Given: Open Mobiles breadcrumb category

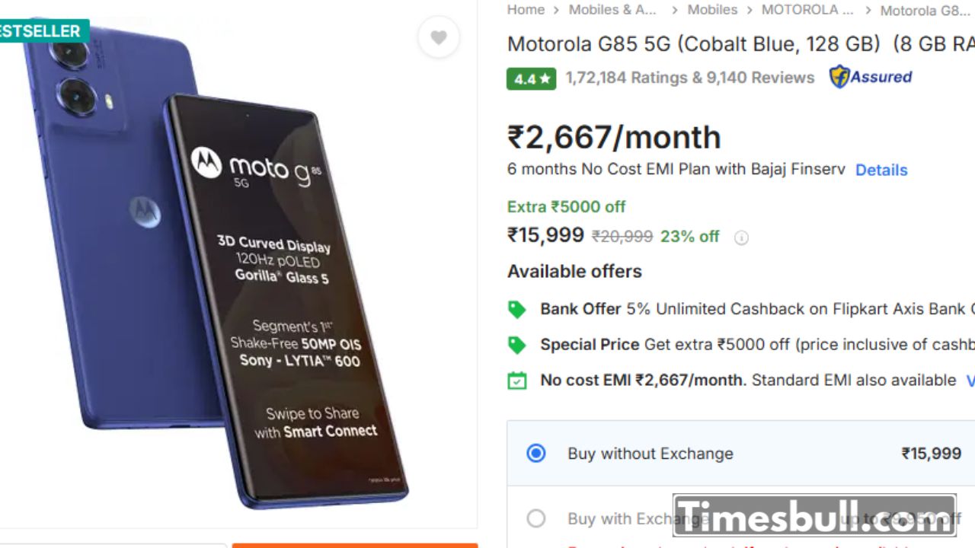Looking at the screenshot, I should click(x=712, y=10).
